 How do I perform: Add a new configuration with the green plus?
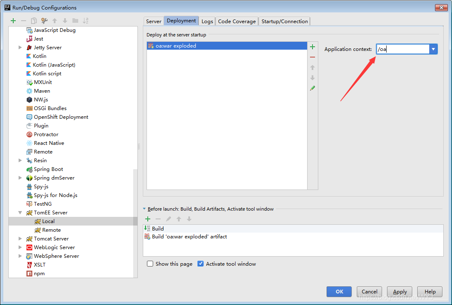coord(13,20)
